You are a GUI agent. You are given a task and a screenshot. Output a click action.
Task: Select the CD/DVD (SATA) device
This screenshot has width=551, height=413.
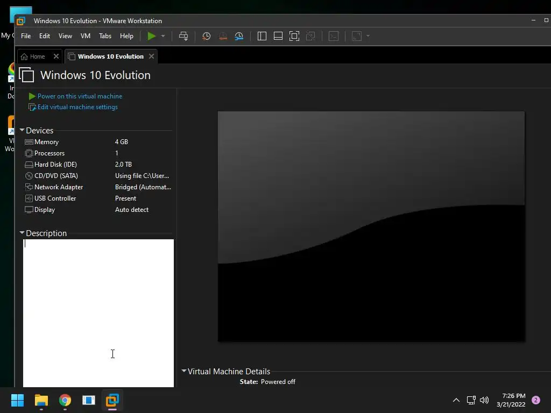[98, 176]
